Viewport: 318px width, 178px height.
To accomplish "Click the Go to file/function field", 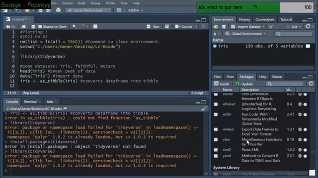I will [x=88, y=10].
